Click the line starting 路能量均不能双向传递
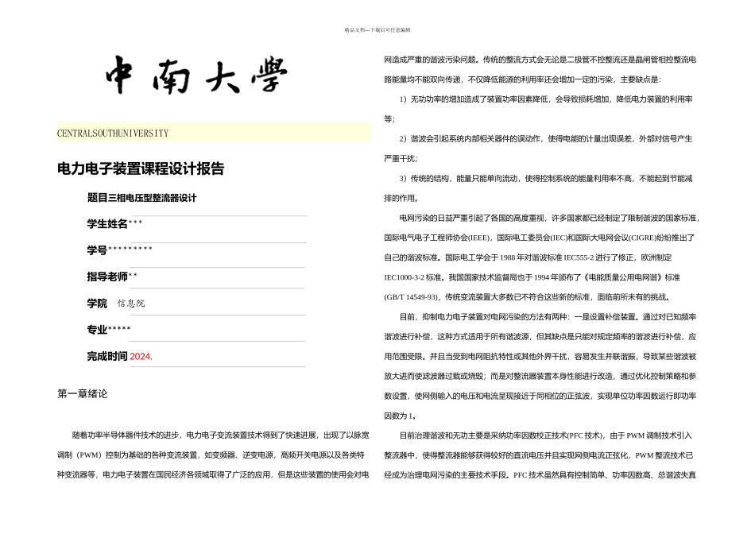755x534 pixels. (523, 79)
